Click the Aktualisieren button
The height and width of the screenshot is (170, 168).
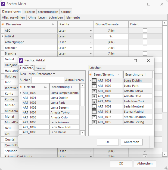(74, 80)
